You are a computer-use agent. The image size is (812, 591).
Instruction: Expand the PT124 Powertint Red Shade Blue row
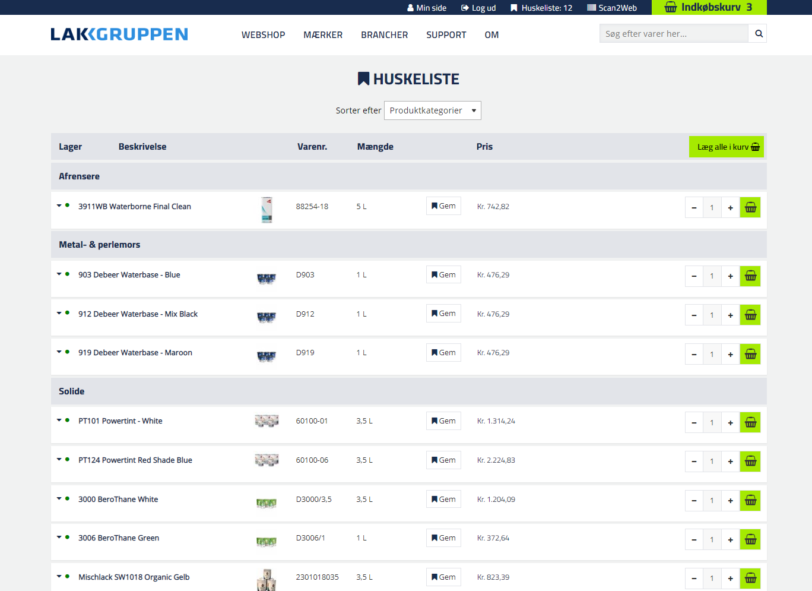(59, 459)
